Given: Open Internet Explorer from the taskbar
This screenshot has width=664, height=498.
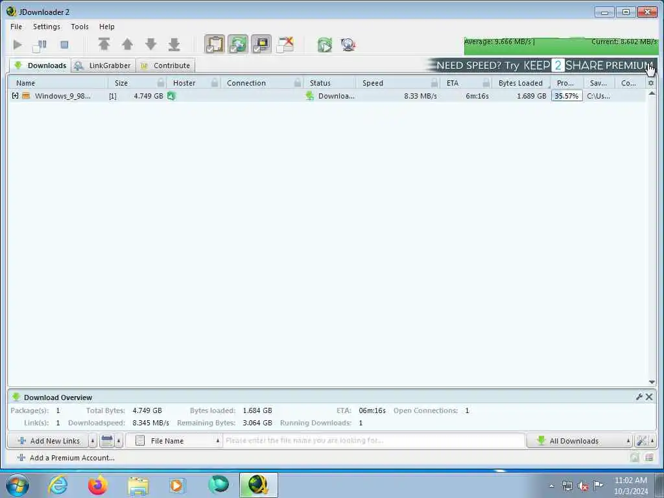Looking at the screenshot, I should pos(58,485).
